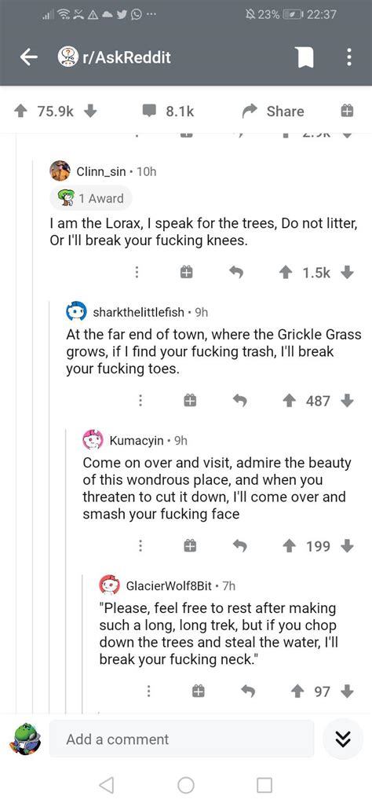Reply to Kumacyin's comment
372x807 pixels.
pyautogui.click(x=240, y=545)
